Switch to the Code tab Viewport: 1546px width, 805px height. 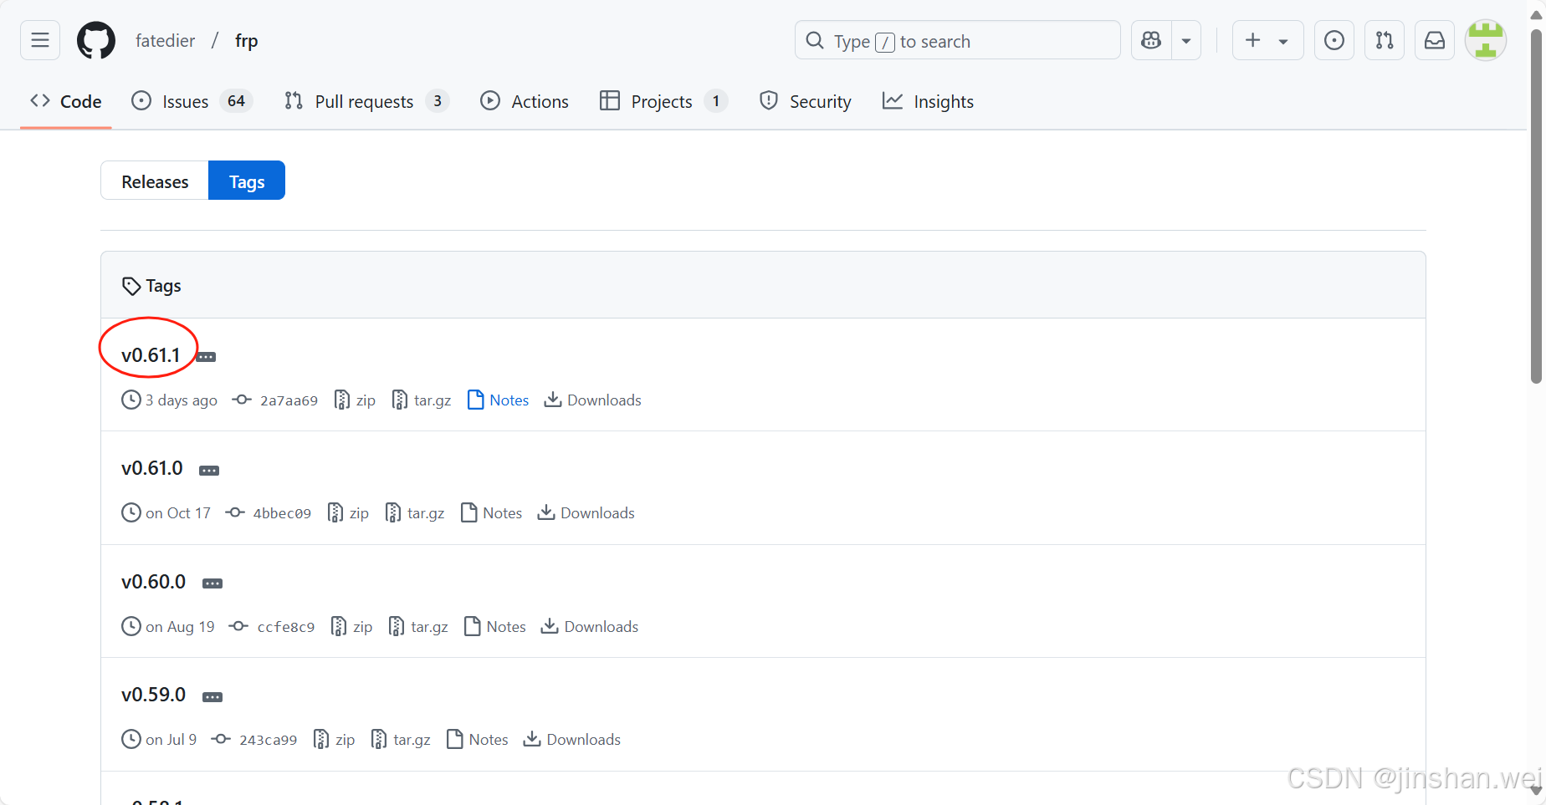[x=66, y=101]
